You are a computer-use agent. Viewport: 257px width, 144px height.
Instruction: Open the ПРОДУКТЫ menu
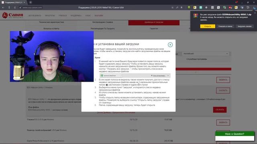click(x=50, y=16)
